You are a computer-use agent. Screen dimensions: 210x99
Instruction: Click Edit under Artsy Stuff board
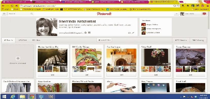pyautogui.click(x=156, y=75)
